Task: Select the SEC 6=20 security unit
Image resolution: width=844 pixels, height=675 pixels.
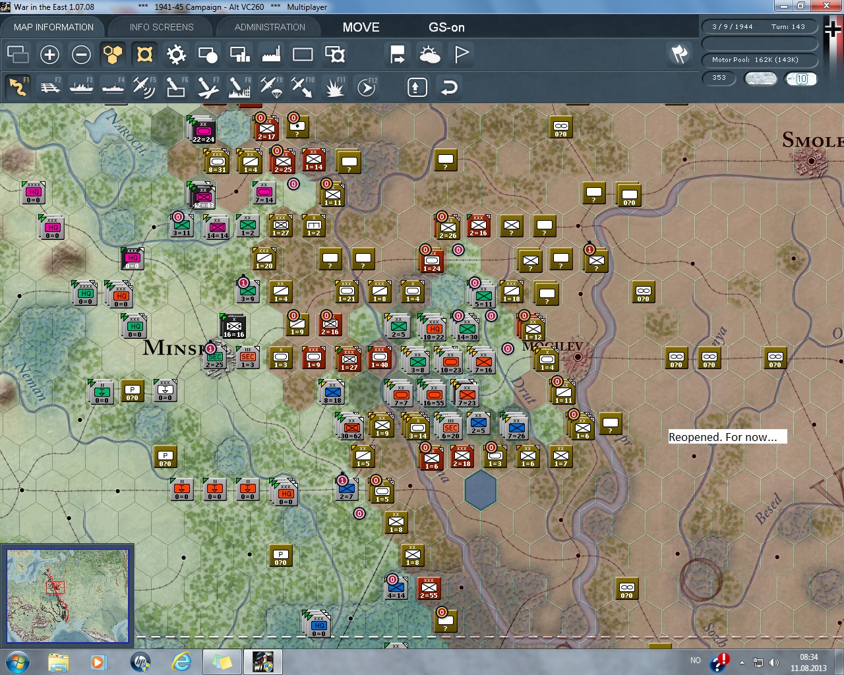Action: (x=450, y=427)
